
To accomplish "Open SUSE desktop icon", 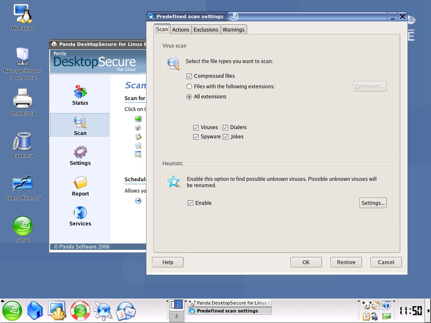I will (23, 230).
